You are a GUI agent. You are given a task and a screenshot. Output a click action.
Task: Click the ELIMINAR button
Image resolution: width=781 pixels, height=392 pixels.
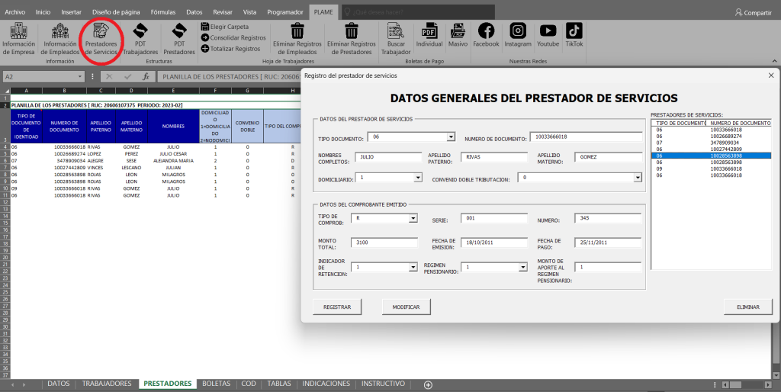(748, 307)
